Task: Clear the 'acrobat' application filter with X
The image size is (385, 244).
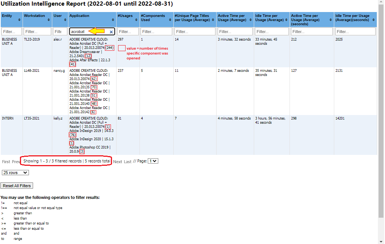Action: click(111, 32)
